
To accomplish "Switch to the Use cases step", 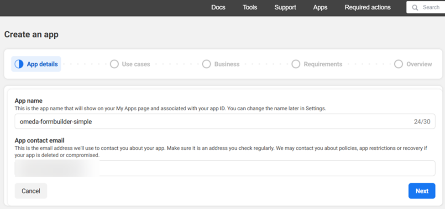I will coord(136,64).
